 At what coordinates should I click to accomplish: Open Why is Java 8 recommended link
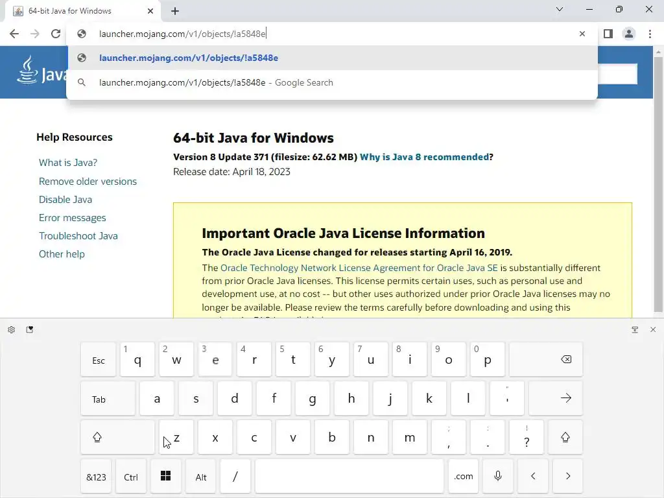[424, 157]
